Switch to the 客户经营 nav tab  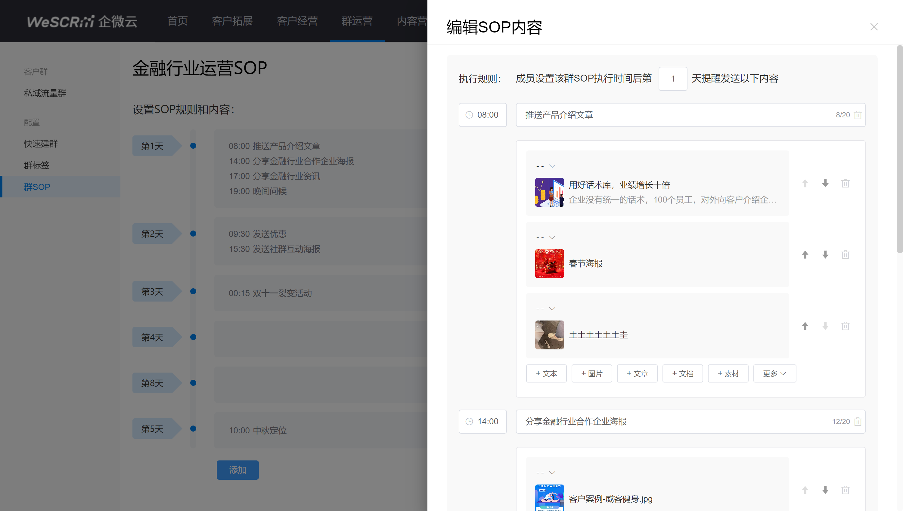click(x=297, y=21)
